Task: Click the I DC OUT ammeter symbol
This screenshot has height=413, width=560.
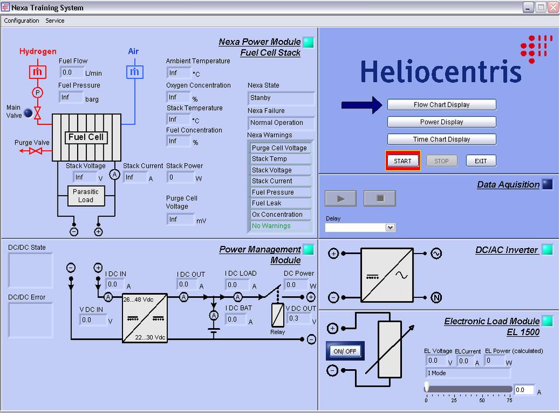Action: pos(184,297)
